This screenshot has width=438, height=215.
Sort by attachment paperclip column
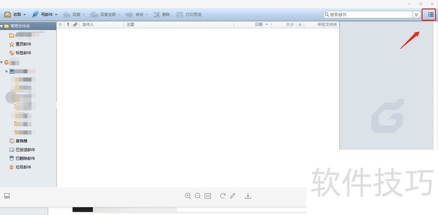pyautogui.click(x=76, y=25)
